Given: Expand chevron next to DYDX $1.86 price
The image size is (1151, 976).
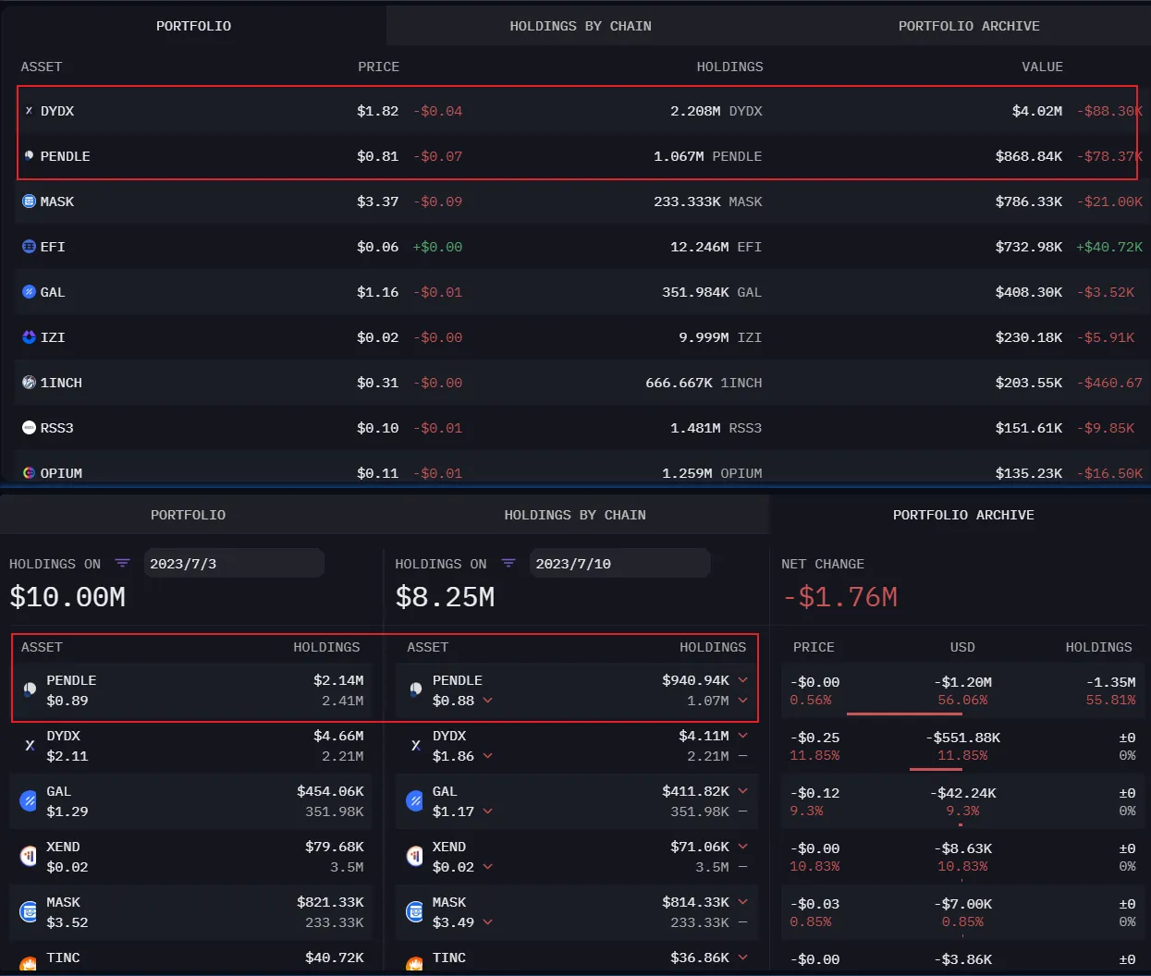Looking at the screenshot, I should 487,756.
